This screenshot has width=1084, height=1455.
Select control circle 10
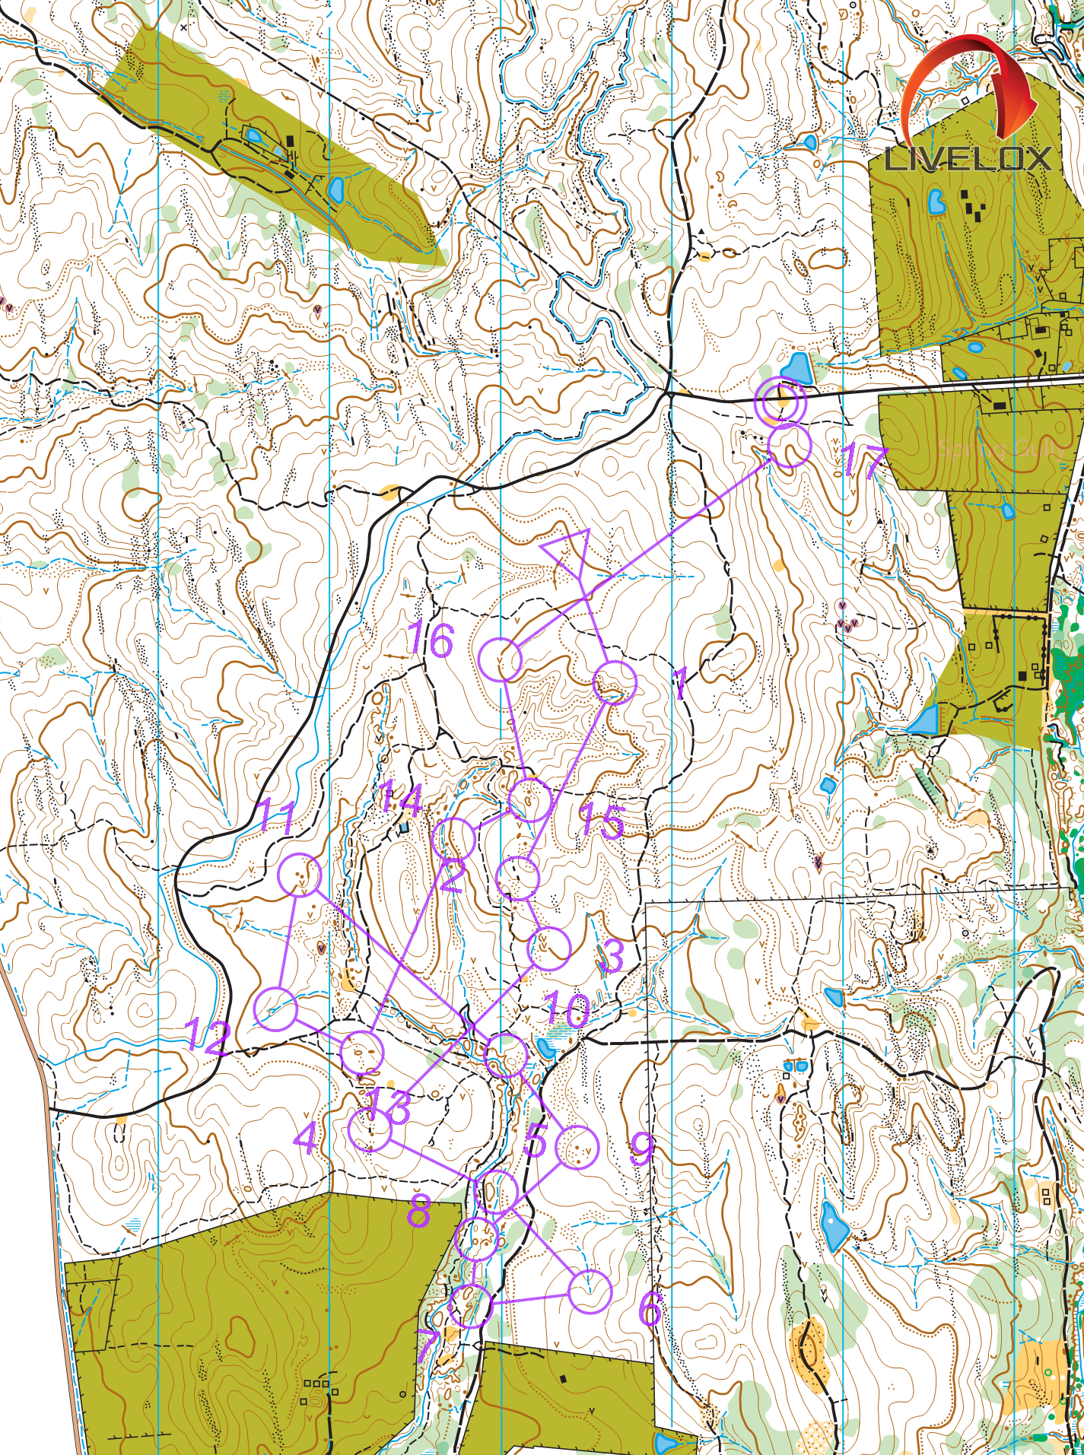[x=506, y=1056]
